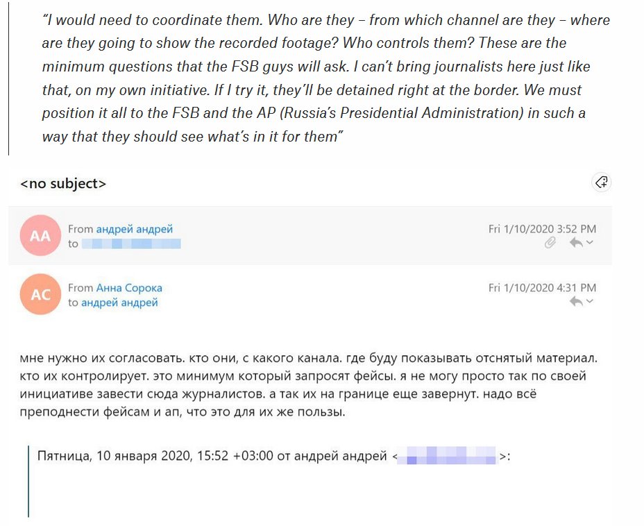This screenshot has height=526, width=644.
Task: Click the 4:31 PM timestamp
Action: pos(542,288)
